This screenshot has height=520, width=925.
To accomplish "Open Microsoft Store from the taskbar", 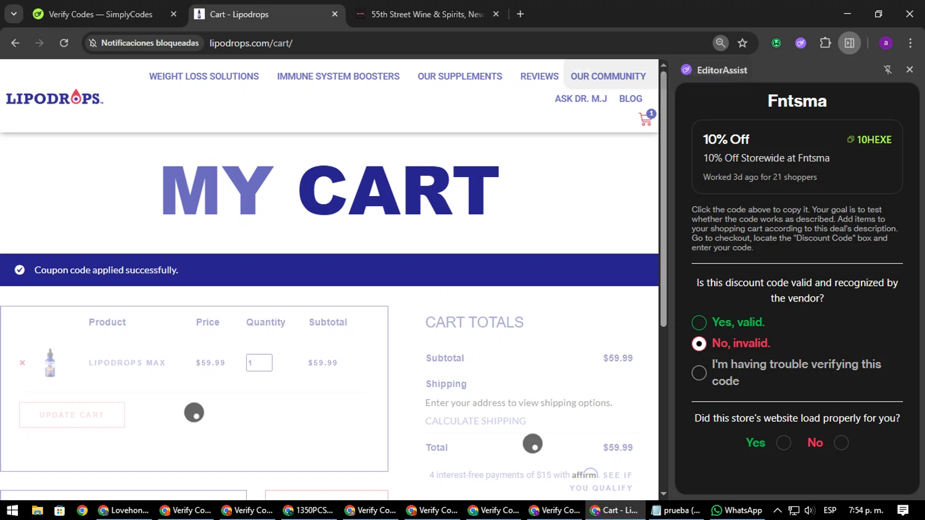I will 59,510.
